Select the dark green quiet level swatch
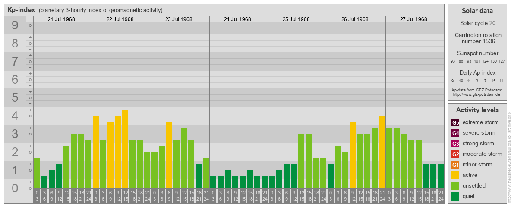The width and height of the screenshot is (511, 207). [455, 196]
